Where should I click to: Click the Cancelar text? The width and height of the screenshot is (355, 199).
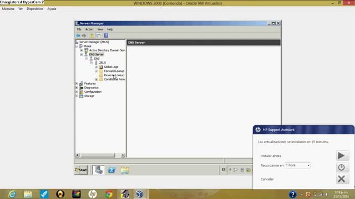[x=267, y=179]
